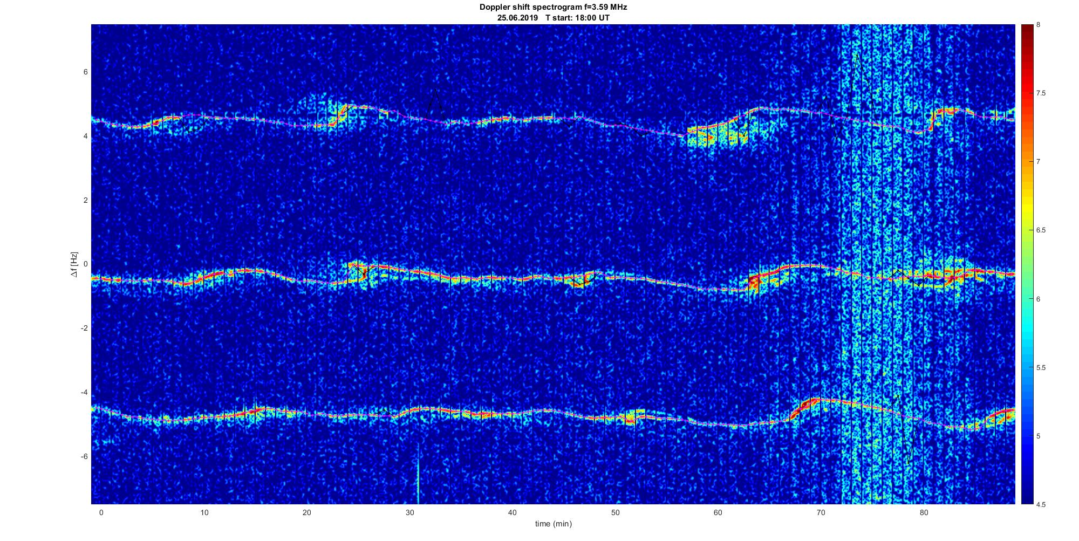Image resolution: width=1079 pixels, height=541 pixels.
Task: Click x-axis tick label '50'
Action: pos(616,512)
